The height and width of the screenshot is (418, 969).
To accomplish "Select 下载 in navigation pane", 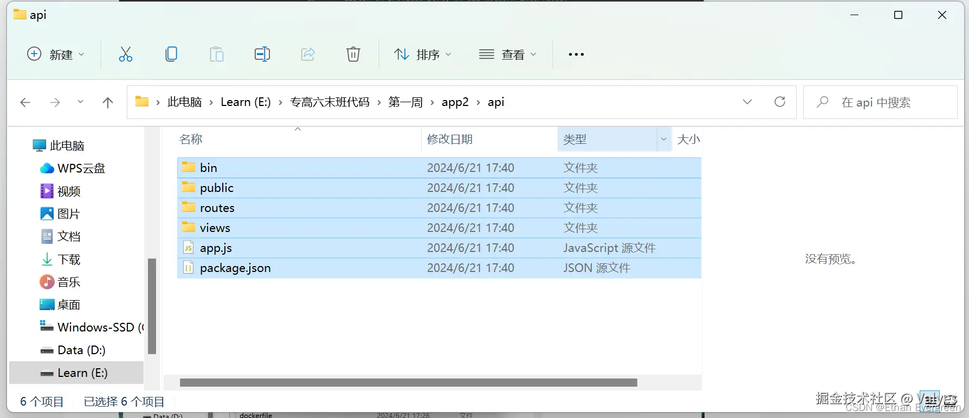I will pyautogui.click(x=69, y=260).
